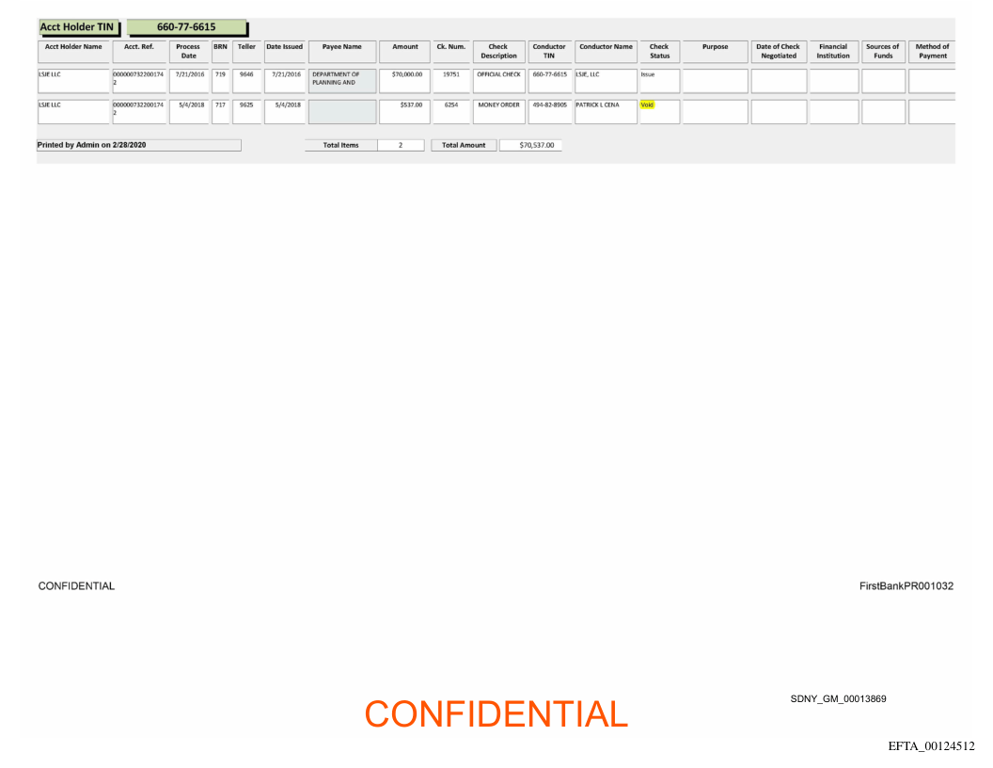Viewport: 993px width, 768px height.
Task: Select the $70,000.00 amount cell
Action: point(406,73)
